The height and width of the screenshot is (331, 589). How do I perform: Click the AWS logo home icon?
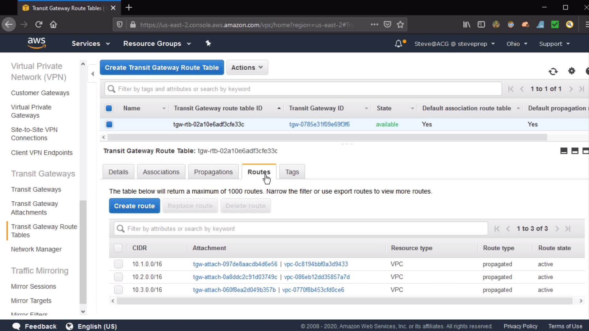click(x=37, y=43)
